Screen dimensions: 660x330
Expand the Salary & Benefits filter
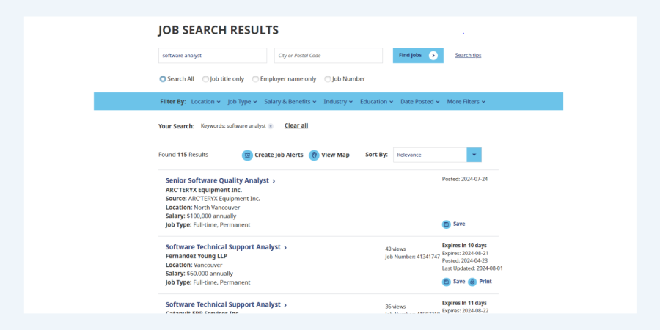(x=290, y=102)
